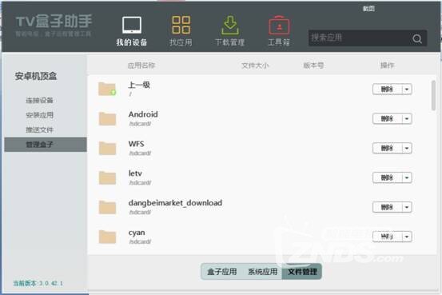
Task: Delete the cyan folder
Action: coord(387,237)
